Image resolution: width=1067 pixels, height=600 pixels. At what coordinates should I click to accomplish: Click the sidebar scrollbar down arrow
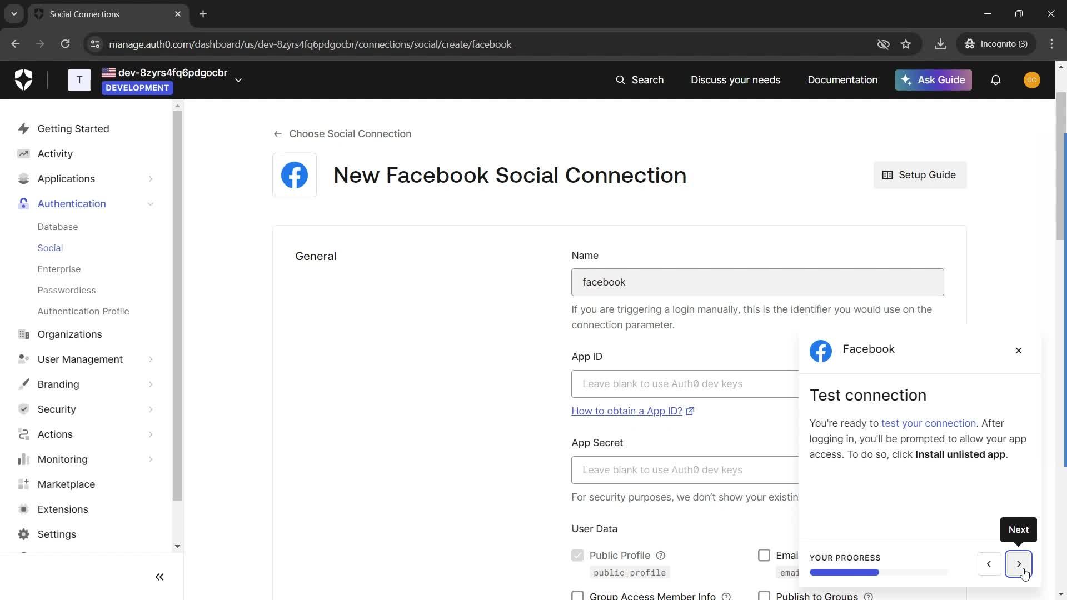tap(177, 546)
